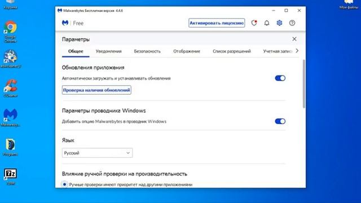Open the Malwarebytes settings gear icon
Screen dimensions: 361x203
pos(279,23)
